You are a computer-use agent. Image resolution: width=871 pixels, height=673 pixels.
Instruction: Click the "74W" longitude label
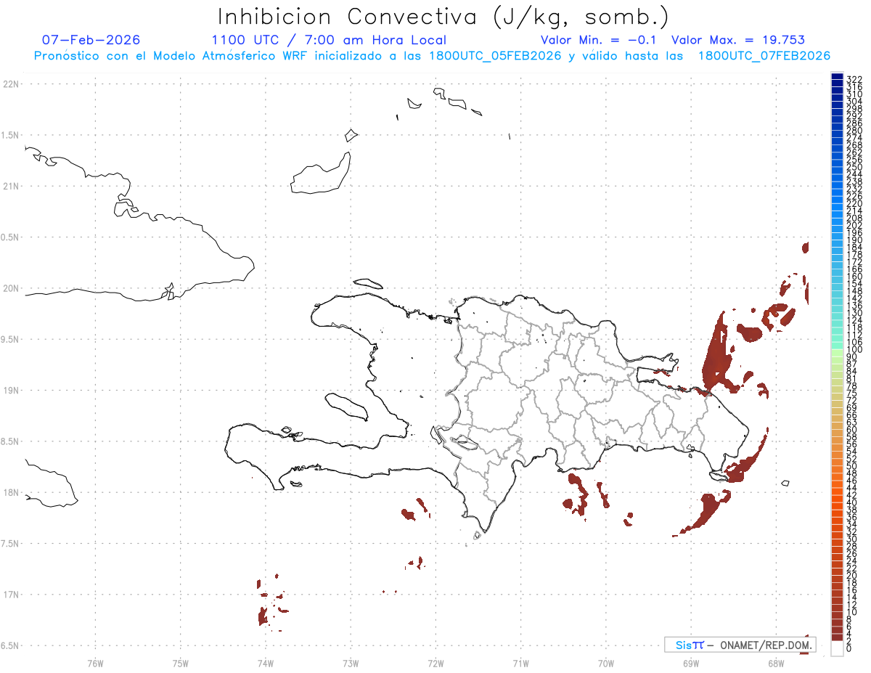[266, 663]
